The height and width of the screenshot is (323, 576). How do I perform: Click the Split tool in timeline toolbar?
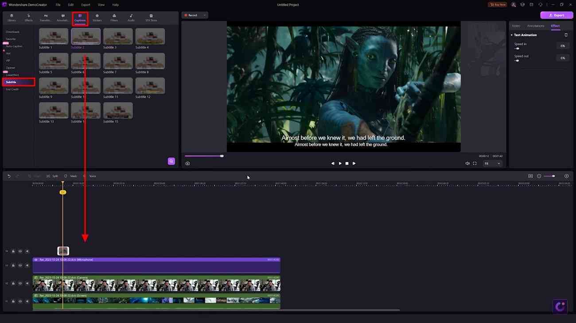[52, 176]
